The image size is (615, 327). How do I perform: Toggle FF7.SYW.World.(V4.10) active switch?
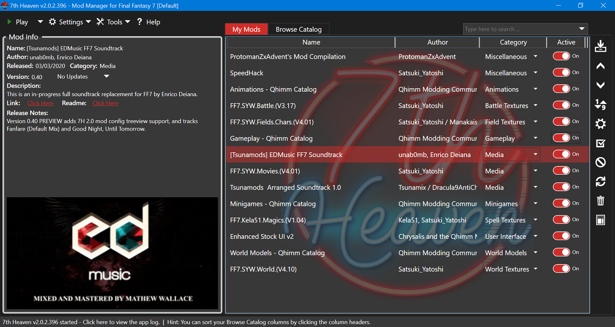pyautogui.click(x=561, y=268)
